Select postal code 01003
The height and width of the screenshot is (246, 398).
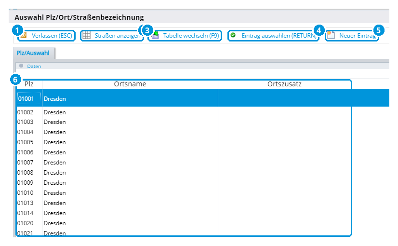point(26,122)
